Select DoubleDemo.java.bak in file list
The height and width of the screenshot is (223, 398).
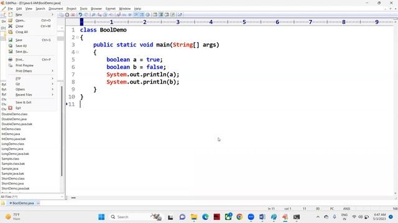17,124
